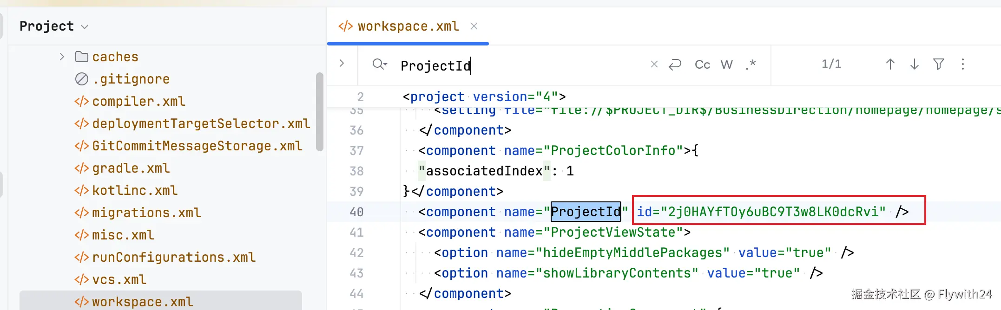This screenshot has height=310, width=1001.
Task: Expand the replace field chevron
Action: (x=342, y=63)
